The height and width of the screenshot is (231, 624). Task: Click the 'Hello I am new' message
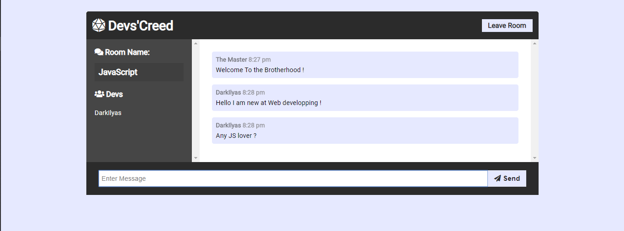point(365,98)
